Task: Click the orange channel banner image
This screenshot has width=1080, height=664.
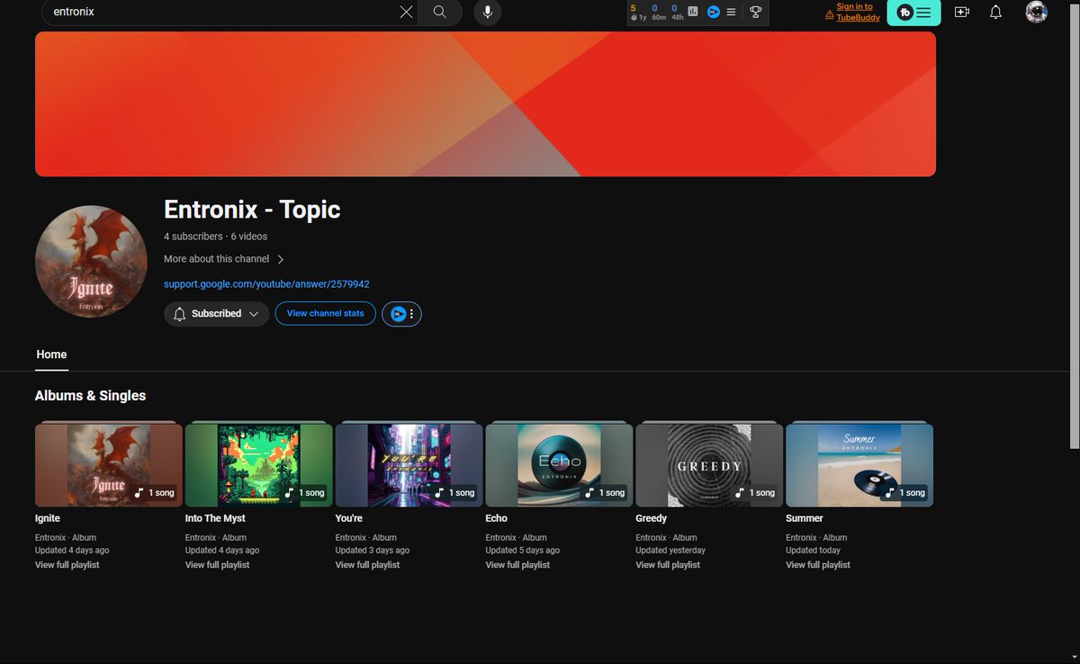Action: (x=485, y=104)
